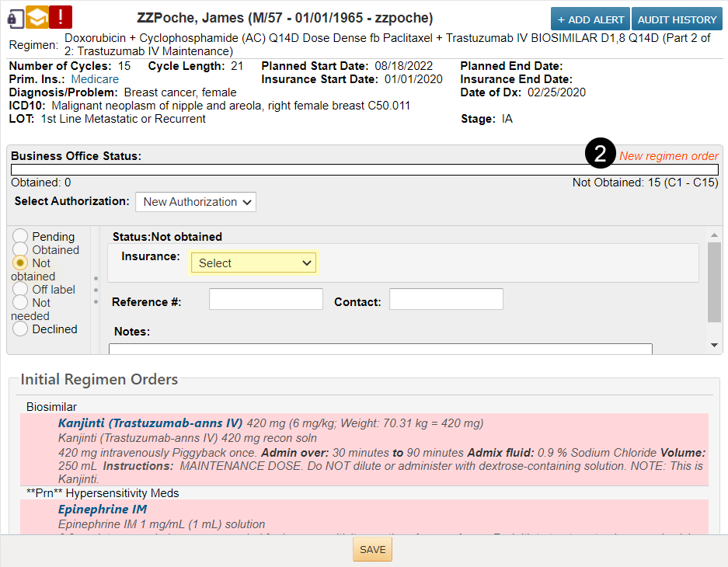Click the orange graduation cap icon
Image resolution: width=728 pixels, height=567 pixels.
pyautogui.click(x=37, y=17)
